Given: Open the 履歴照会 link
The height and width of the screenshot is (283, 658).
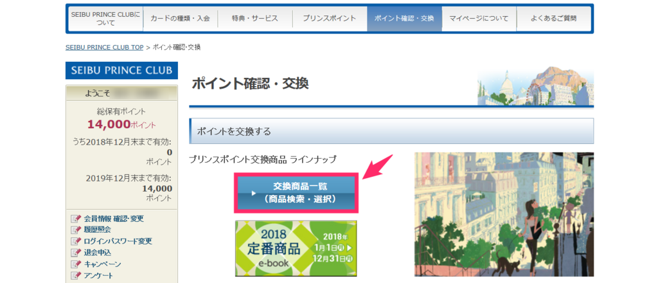Looking at the screenshot, I should point(98,230).
